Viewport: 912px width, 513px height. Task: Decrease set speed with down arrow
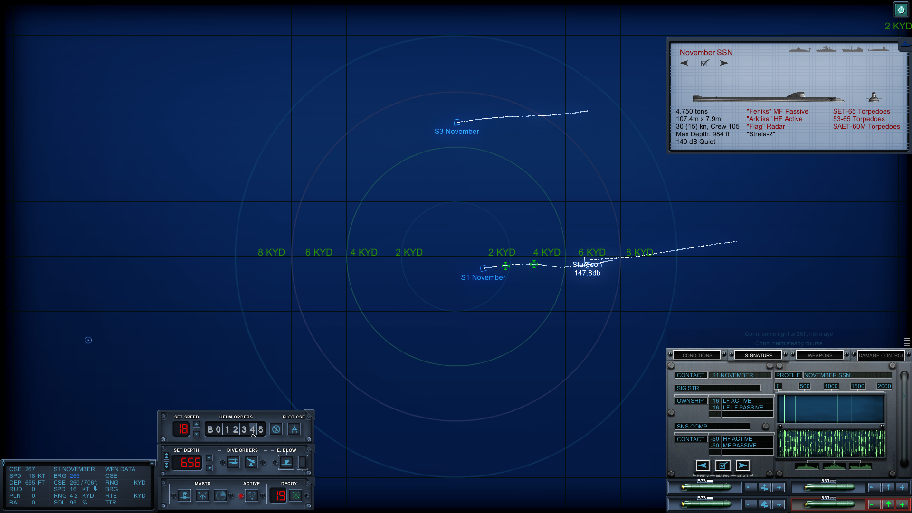[197, 434]
